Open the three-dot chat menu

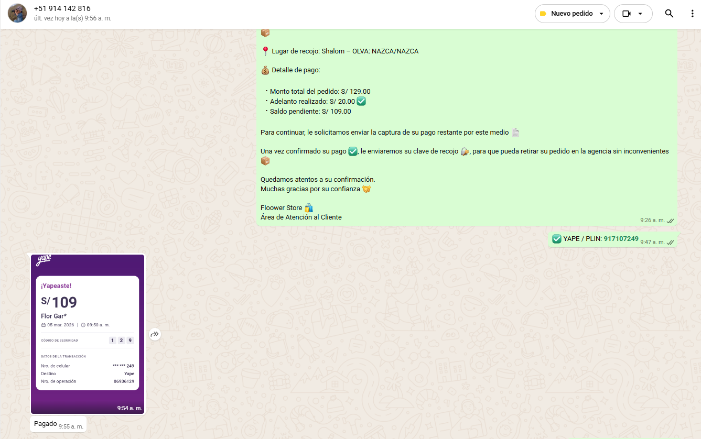click(692, 14)
